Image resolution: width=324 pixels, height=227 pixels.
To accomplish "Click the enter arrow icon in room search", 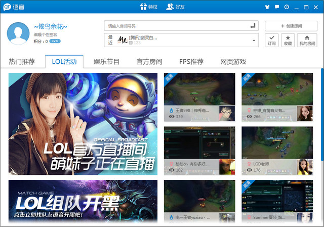I will coord(253,26).
